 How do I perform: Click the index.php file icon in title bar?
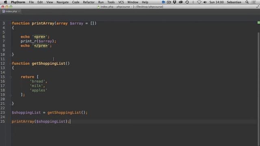[x=98, y=7]
